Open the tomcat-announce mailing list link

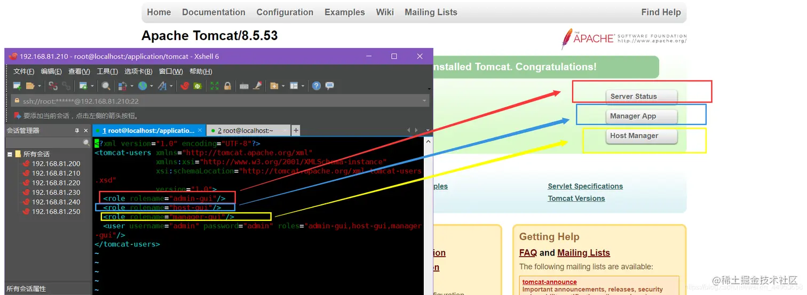(549, 282)
